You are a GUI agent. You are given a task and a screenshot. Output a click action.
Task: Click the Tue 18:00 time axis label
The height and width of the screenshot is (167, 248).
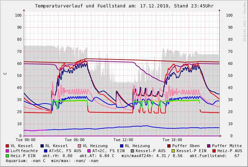point(172,140)
